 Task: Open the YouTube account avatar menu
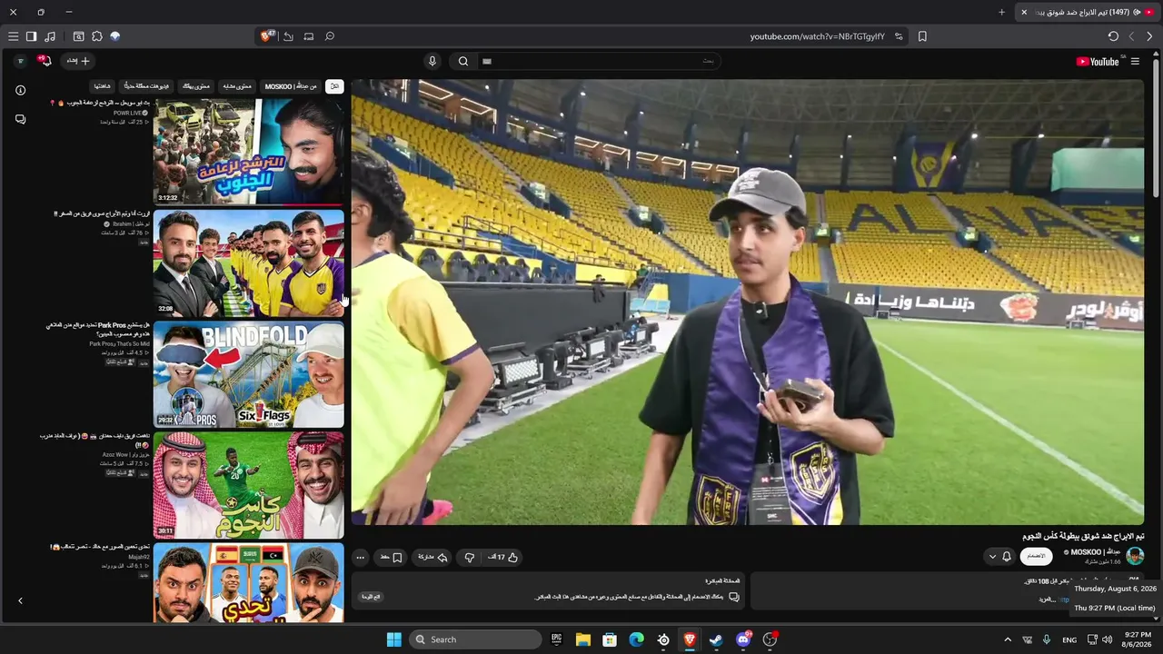click(21, 61)
